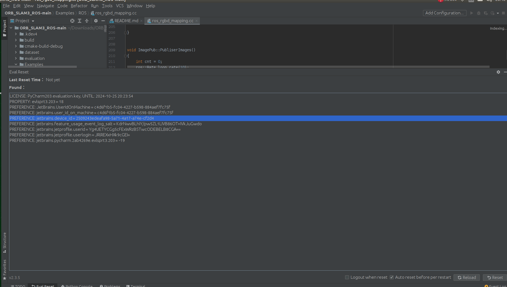Image resolution: width=507 pixels, height=287 pixels.
Task: Open the Help menu
Action: (x=151, y=6)
